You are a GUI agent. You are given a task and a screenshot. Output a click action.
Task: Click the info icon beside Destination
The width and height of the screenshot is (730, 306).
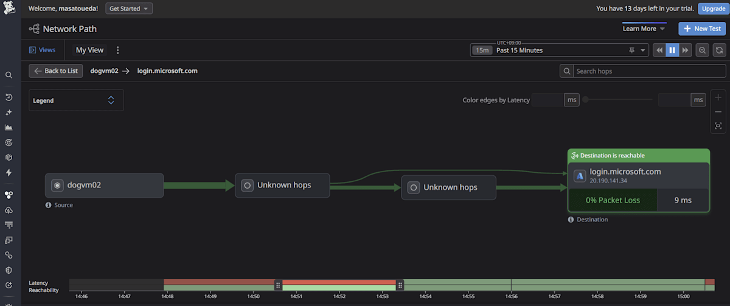(x=571, y=220)
